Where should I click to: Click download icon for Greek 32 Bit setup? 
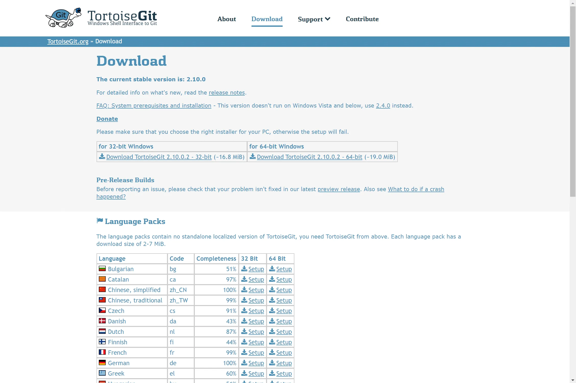click(244, 373)
